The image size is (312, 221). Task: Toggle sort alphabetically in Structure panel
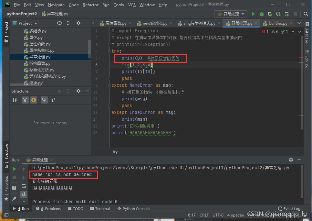[x=15, y=100]
